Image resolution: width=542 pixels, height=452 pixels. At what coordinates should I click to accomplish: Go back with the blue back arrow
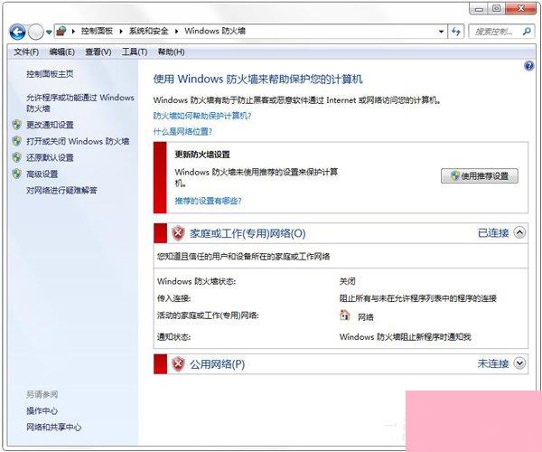pos(17,32)
